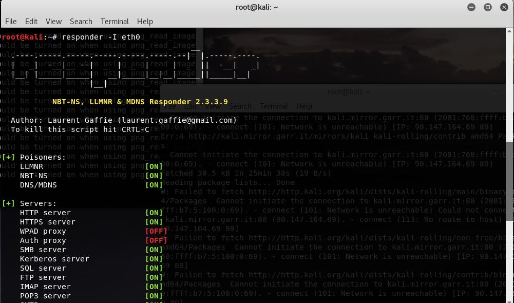Screen dimensions: 514x303
Task: Open the Terminal menu in front window
Action: pos(115,22)
